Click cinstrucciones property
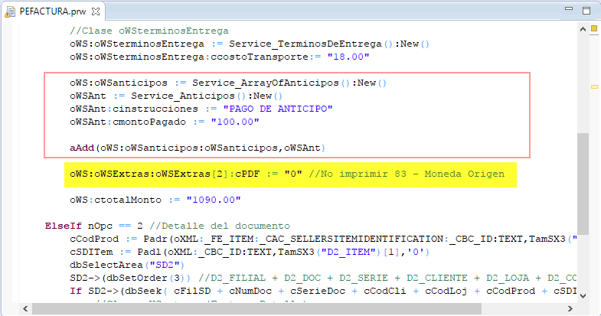 (x=155, y=109)
